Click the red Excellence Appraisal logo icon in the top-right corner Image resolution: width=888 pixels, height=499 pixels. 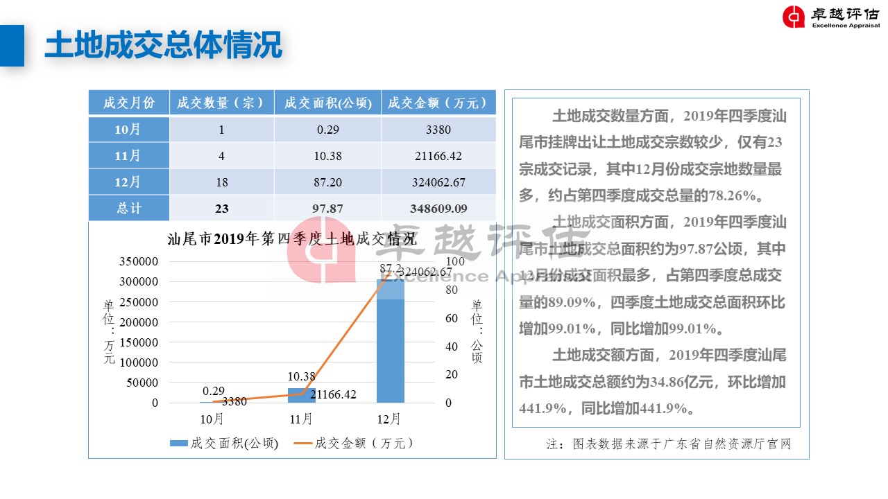tap(794, 17)
